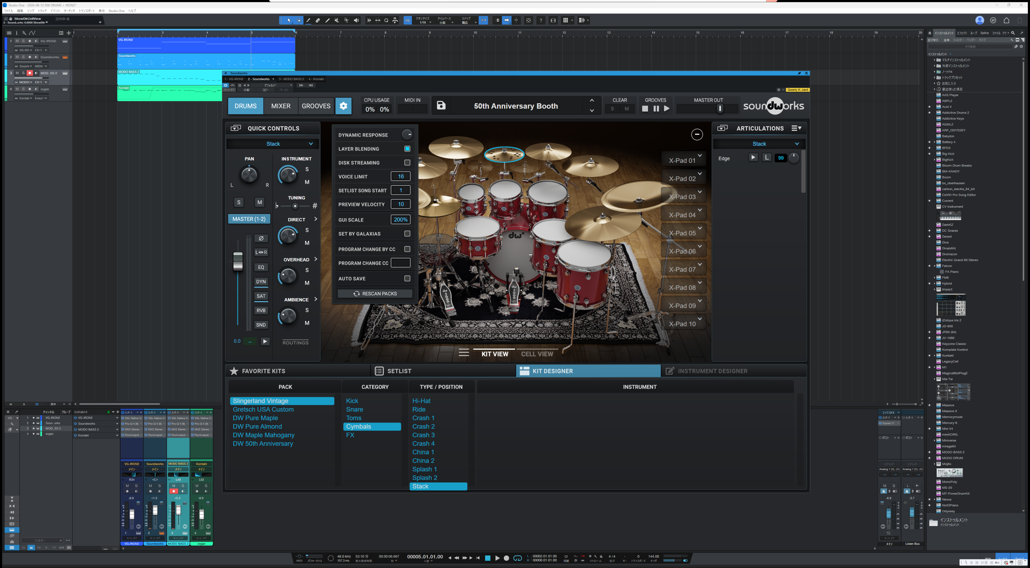Click the Soundworks save preset disk icon
Screen dimensions: 1030x568
(441, 105)
